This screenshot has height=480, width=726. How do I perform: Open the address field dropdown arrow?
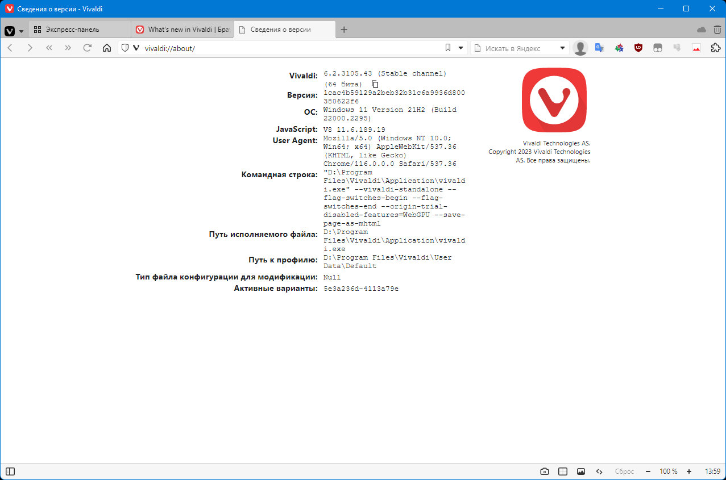(461, 48)
